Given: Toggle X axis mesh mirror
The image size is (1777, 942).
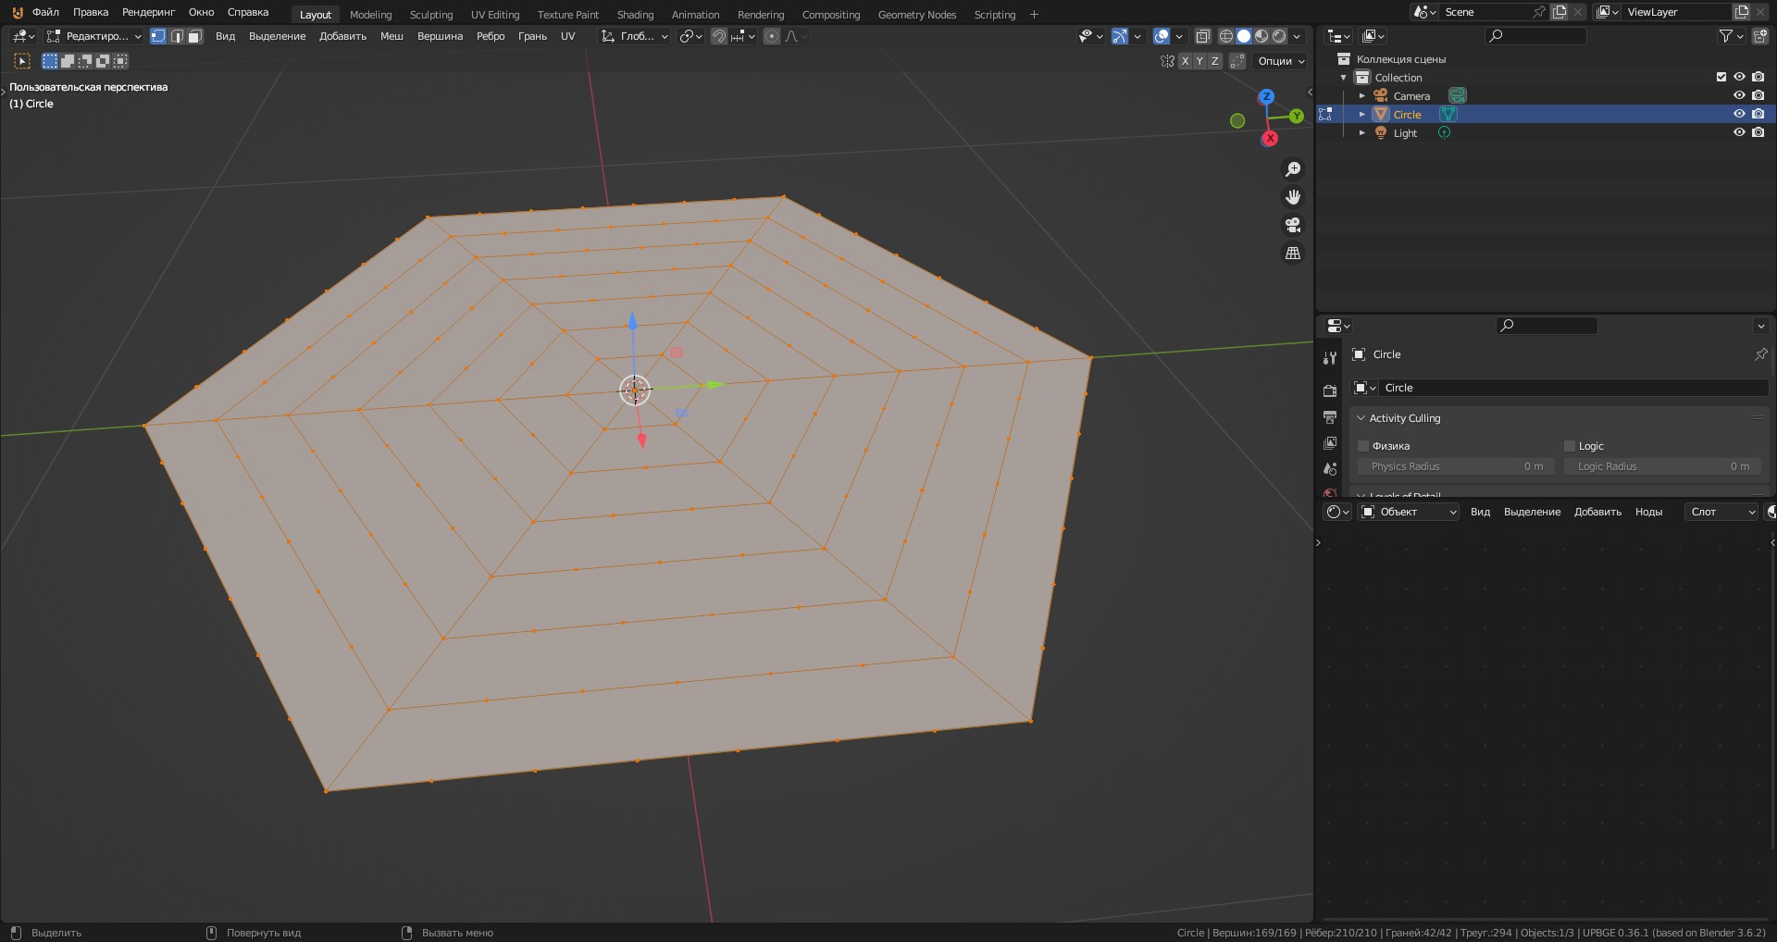Looking at the screenshot, I should point(1185,61).
